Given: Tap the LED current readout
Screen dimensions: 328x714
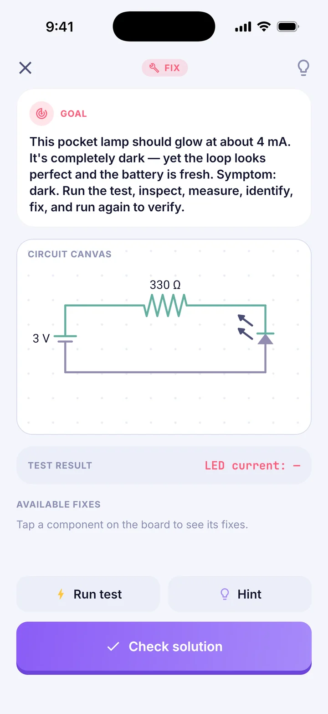Looking at the screenshot, I should pyautogui.click(x=252, y=465).
